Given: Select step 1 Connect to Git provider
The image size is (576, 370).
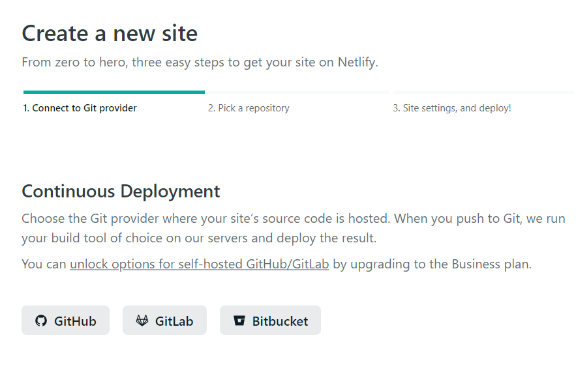Looking at the screenshot, I should coord(80,108).
